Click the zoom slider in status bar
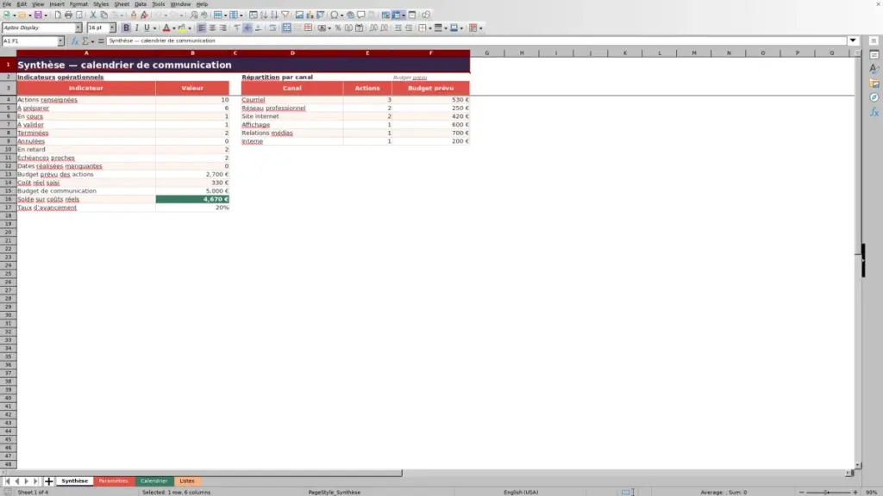Screen dimensions: 883x496 pyautogui.click(x=827, y=493)
